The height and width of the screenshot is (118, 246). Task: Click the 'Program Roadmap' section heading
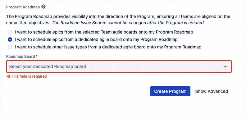[23, 7]
